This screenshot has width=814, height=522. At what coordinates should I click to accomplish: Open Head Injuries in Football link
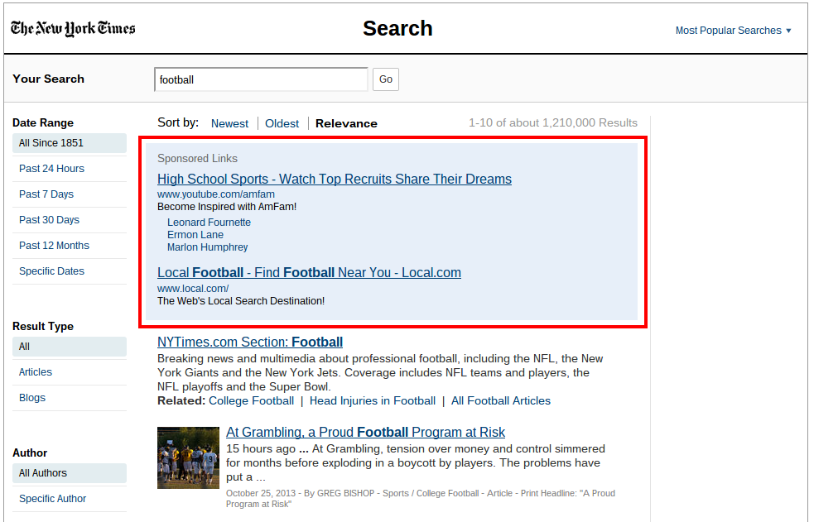pos(372,400)
